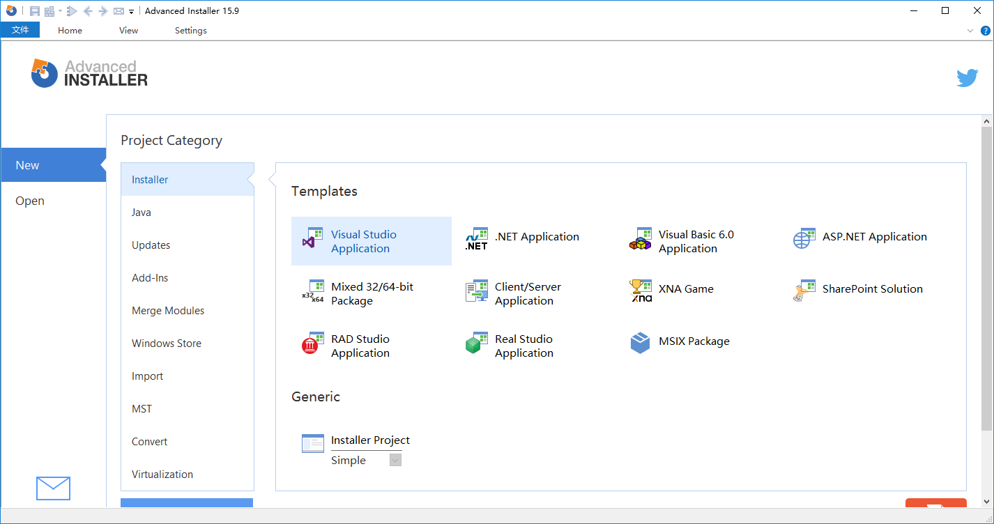Select the Updates project category
Image resolution: width=994 pixels, height=524 pixels.
(187, 245)
